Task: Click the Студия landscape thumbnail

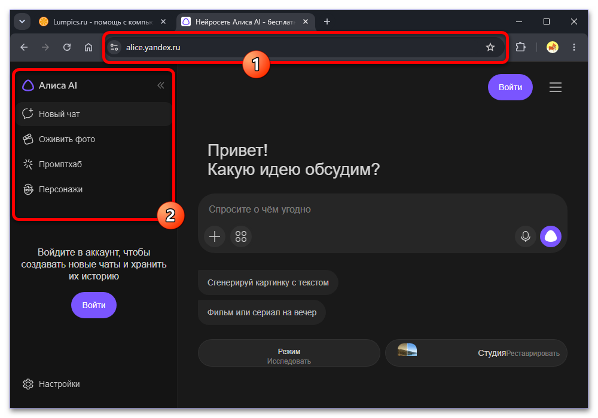Action: click(407, 349)
